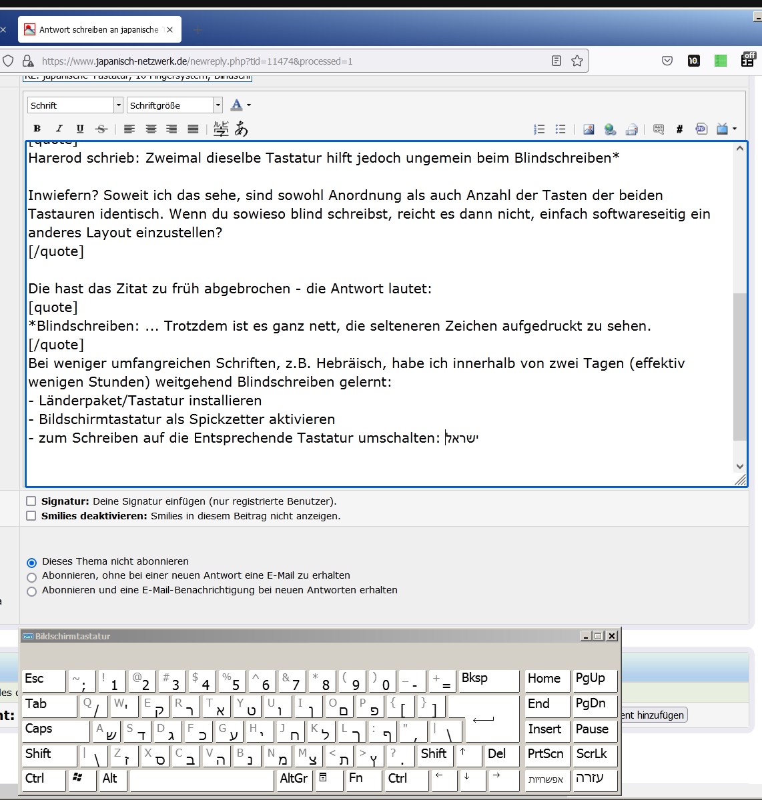The width and height of the screenshot is (762, 800).
Task: Check Smilies deaktivieren option
Action: pos(31,515)
